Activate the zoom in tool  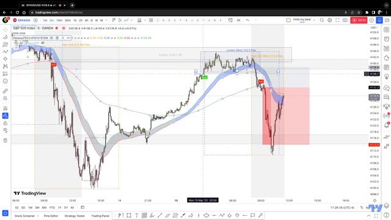click(5, 98)
